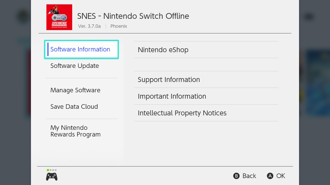Click the Back label at the bottom
The width and height of the screenshot is (330, 185).
coord(249,176)
